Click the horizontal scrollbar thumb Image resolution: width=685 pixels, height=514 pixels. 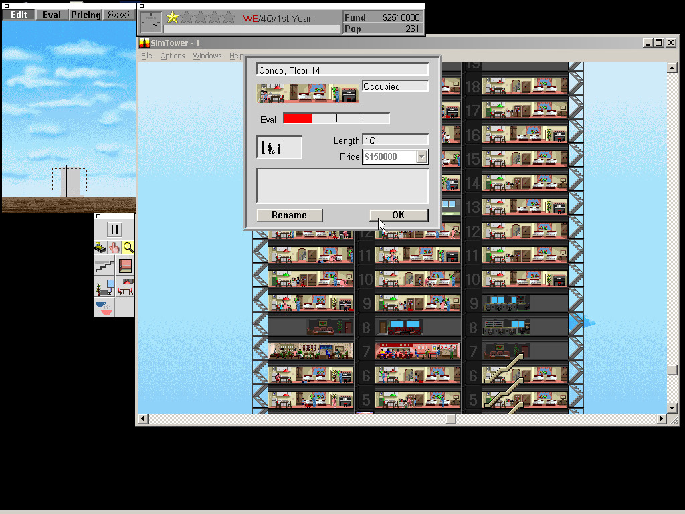(x=451, y=419)
